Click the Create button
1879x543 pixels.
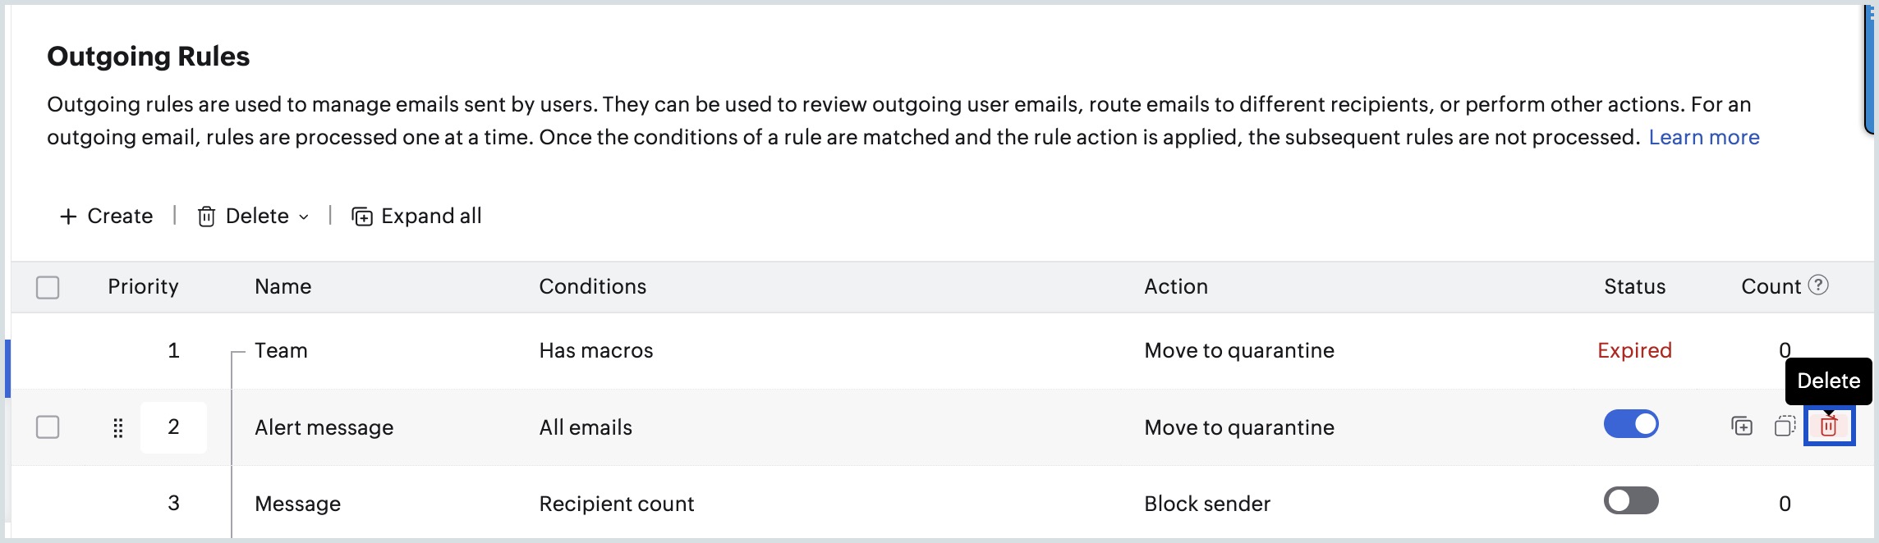[106, 217]
